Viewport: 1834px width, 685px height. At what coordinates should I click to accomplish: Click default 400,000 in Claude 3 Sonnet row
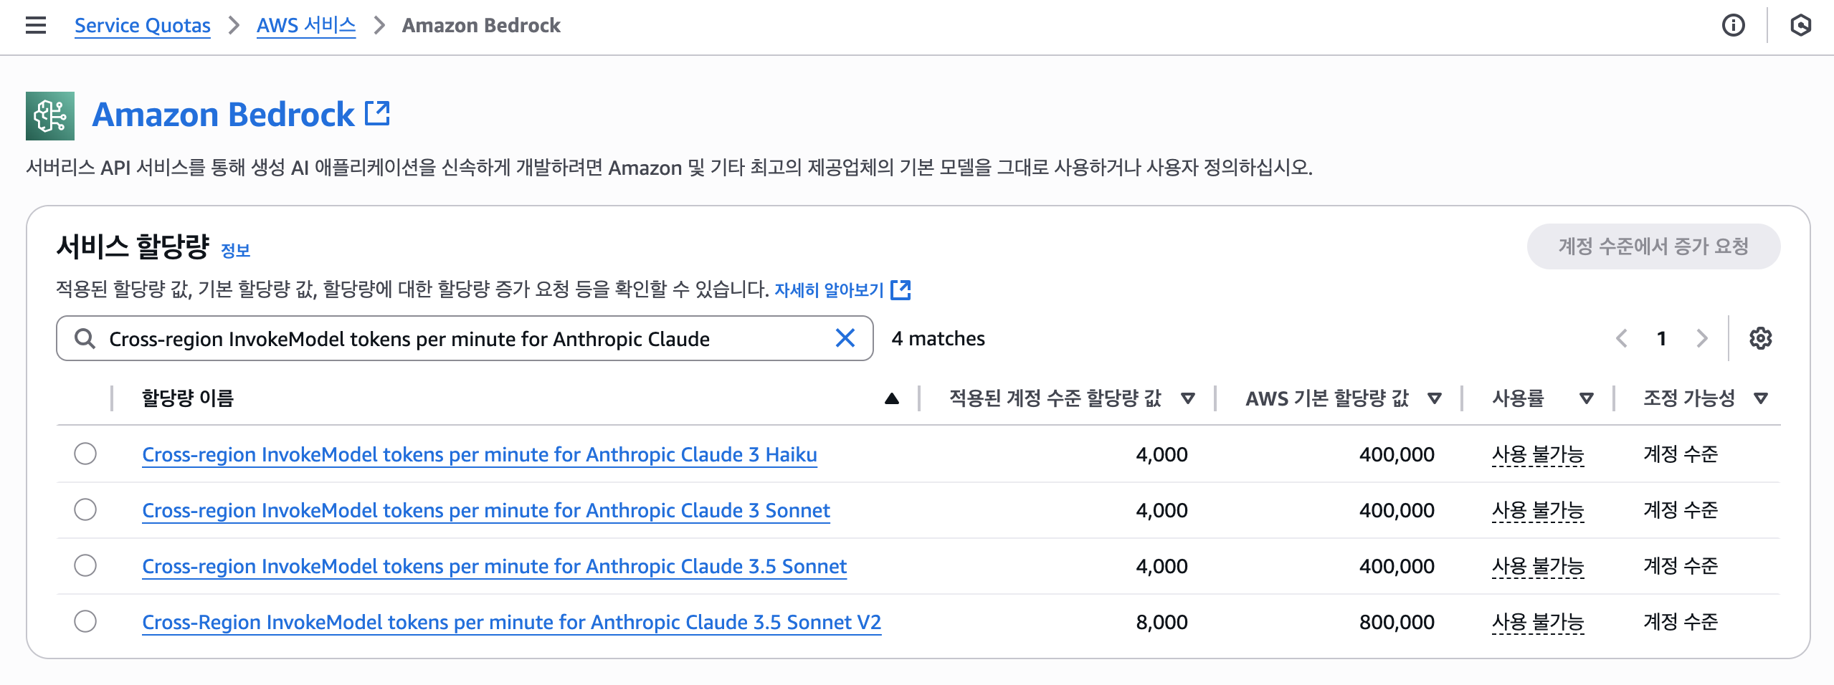tap(1397, 510)
